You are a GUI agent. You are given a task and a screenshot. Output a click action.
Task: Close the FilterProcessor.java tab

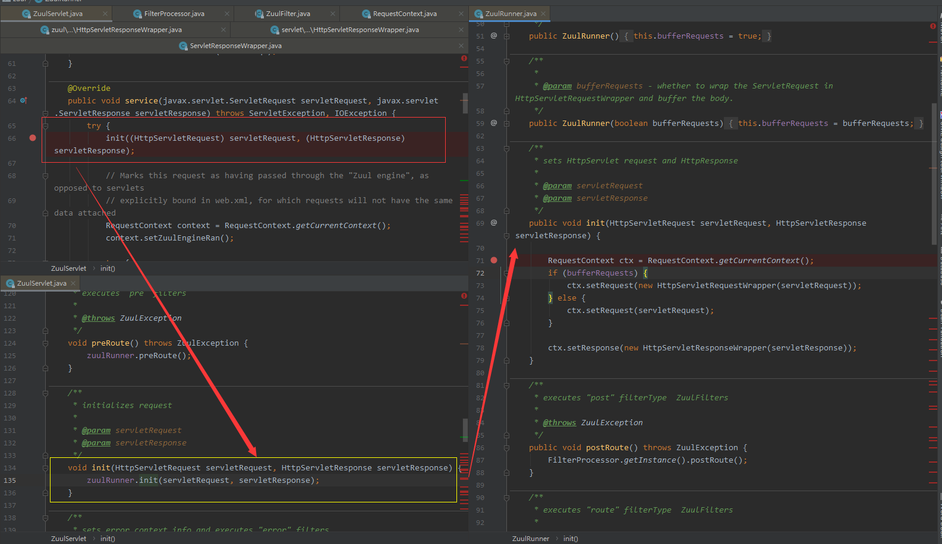pyautogui.click(x=227, y=14)
